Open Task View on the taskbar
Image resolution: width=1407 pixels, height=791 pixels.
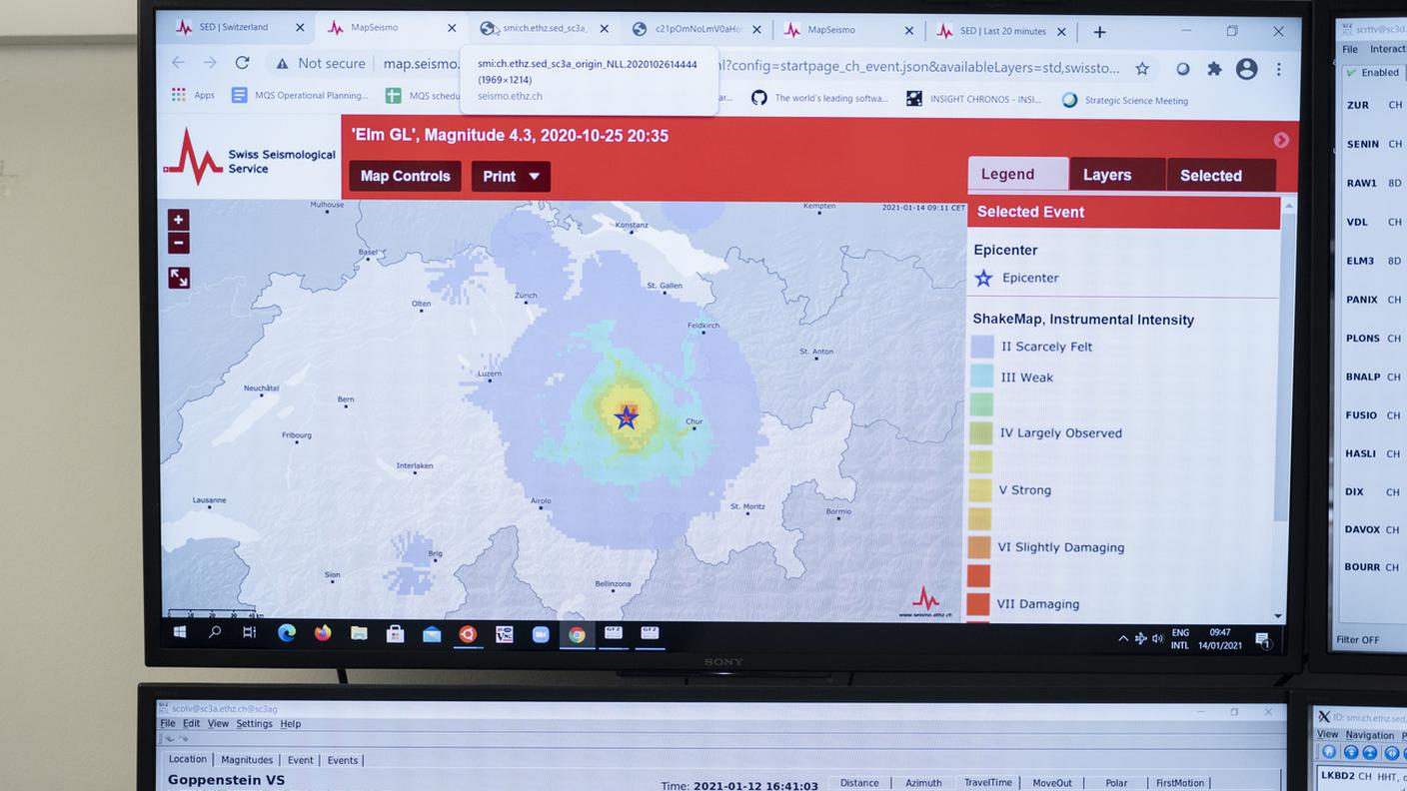point(250,632)
